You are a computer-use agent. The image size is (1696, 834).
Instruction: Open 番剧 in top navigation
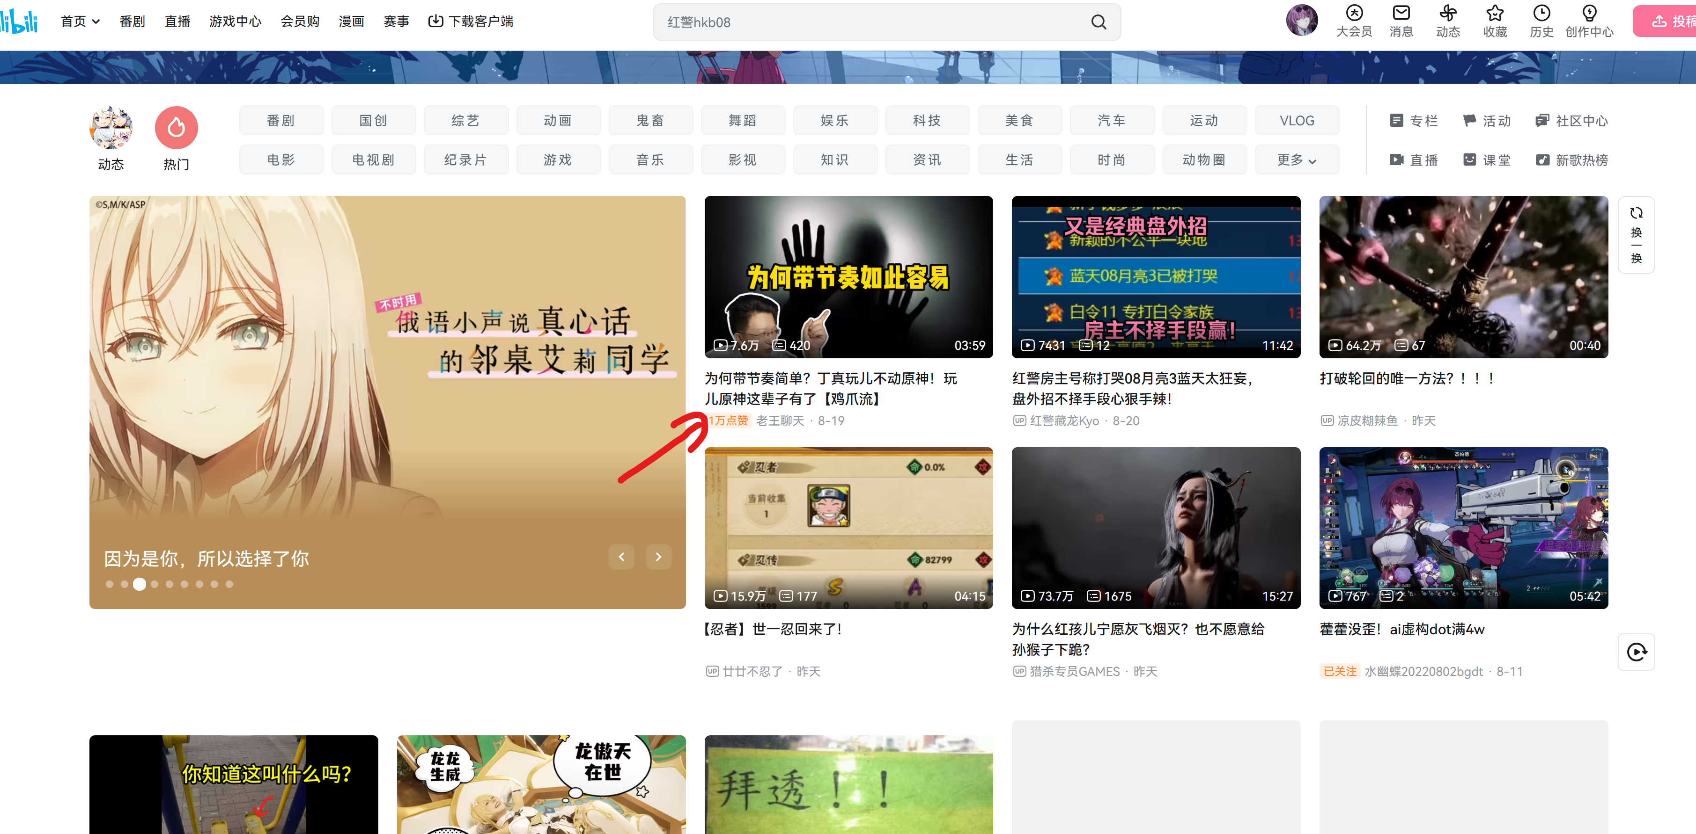pos(132,22)
